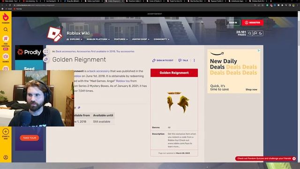The image size is (300, 169).
Task: Click the Take Tour button
Action: click(x=30, y=138)
